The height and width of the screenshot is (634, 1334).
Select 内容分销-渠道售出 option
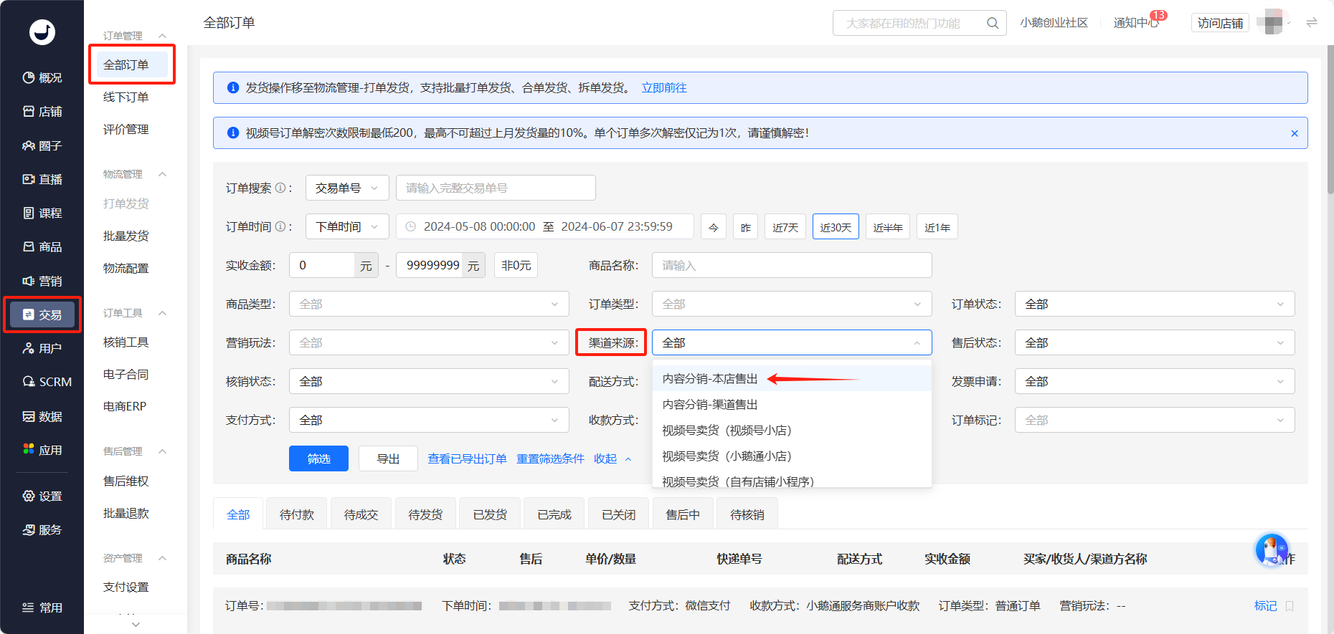pos(792,405)
